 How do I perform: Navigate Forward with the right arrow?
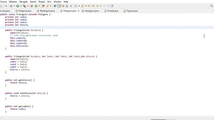(x=104, y=6)
